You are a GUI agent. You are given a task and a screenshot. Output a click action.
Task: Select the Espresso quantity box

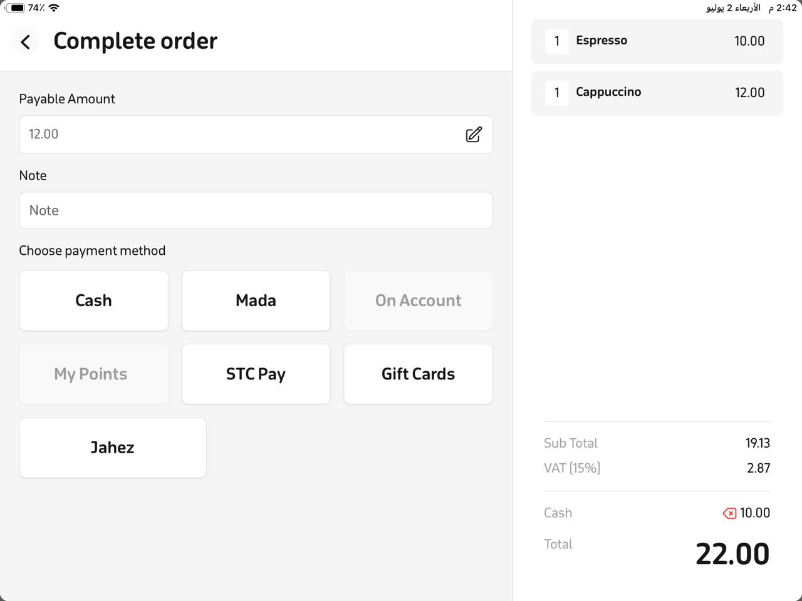pos(556,41)
